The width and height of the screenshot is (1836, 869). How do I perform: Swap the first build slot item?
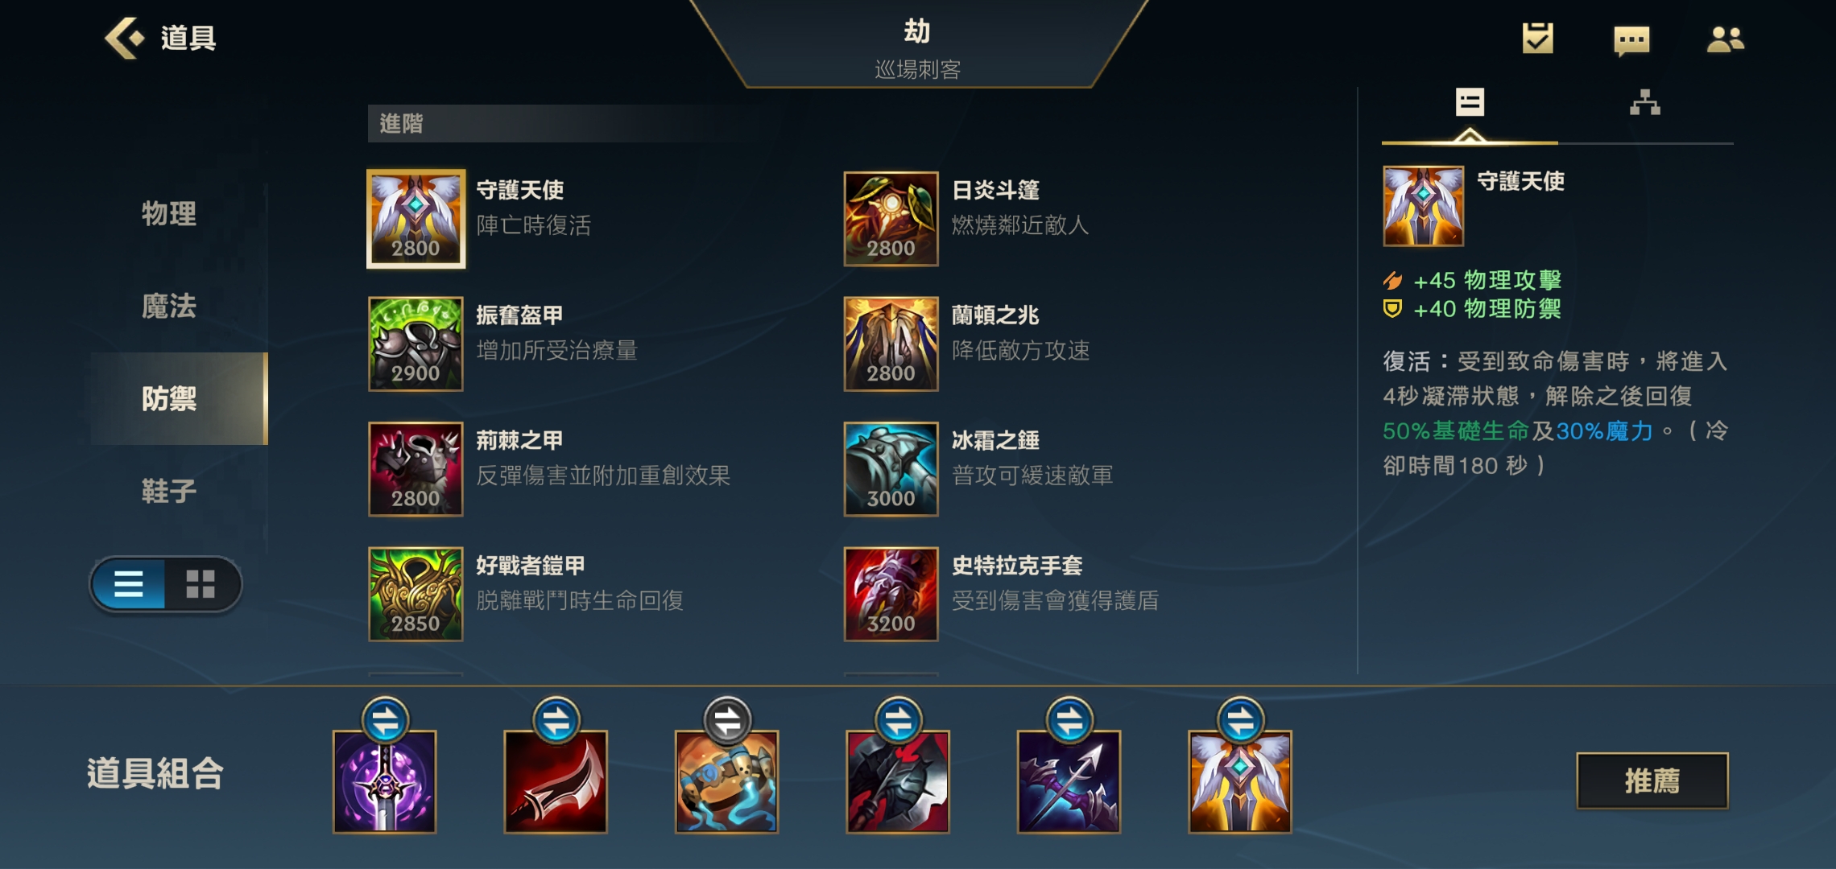[385, 719]
